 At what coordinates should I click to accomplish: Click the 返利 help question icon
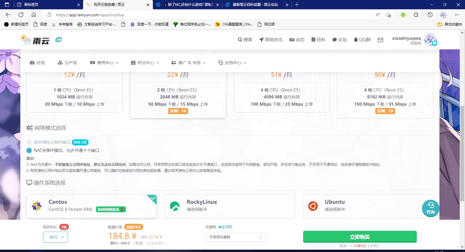point(161,237)
